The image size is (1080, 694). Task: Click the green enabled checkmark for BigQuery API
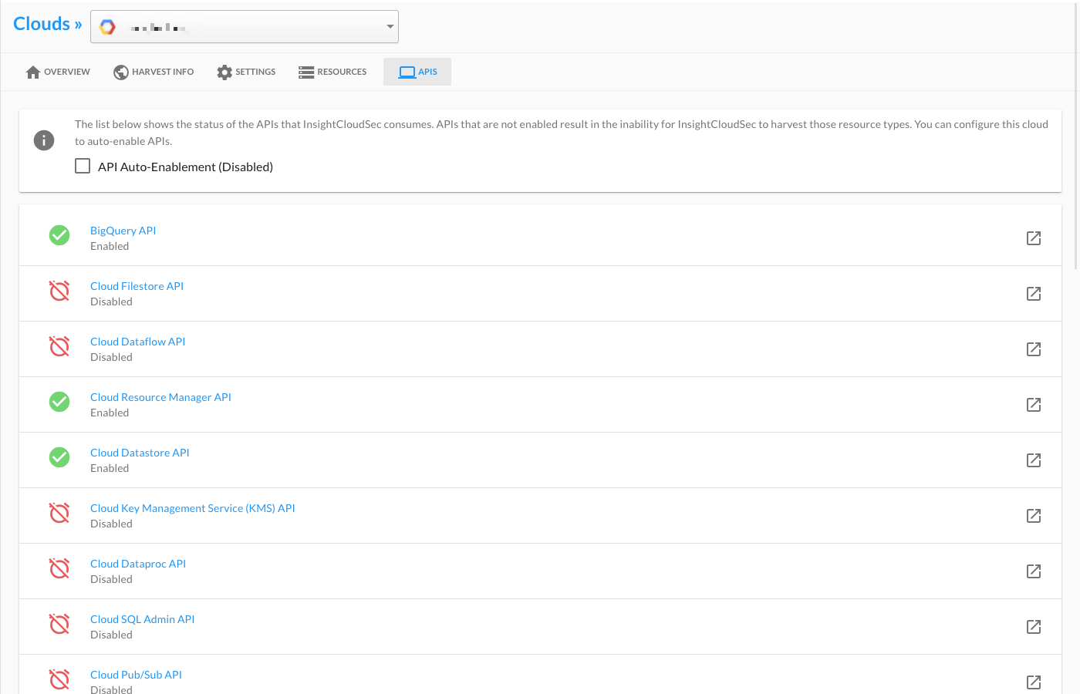(59, 235)
